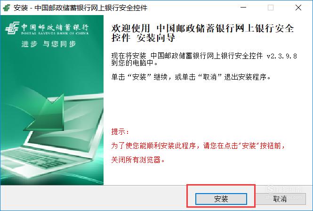Click the red 提示: label
The height and width of the screenshot is (211, 313).
[x=120, y=132]
